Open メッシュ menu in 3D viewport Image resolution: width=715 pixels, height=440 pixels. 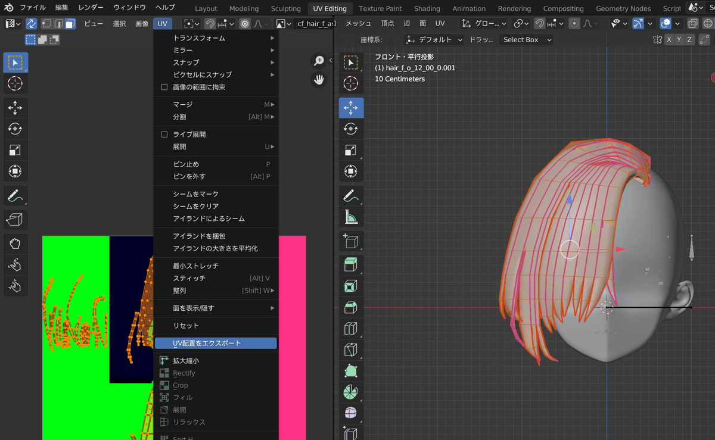coord(358,24)
